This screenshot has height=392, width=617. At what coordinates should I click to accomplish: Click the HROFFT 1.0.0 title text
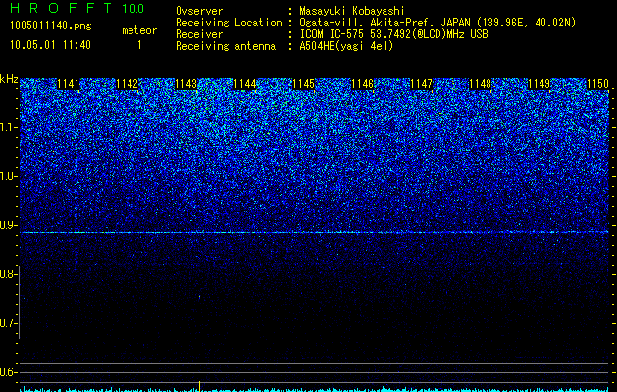pos(77,8)
